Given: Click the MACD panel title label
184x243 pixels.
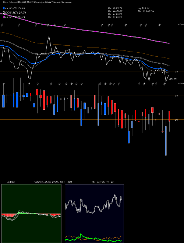Looking at the screenshot, I should click(11, 182).
